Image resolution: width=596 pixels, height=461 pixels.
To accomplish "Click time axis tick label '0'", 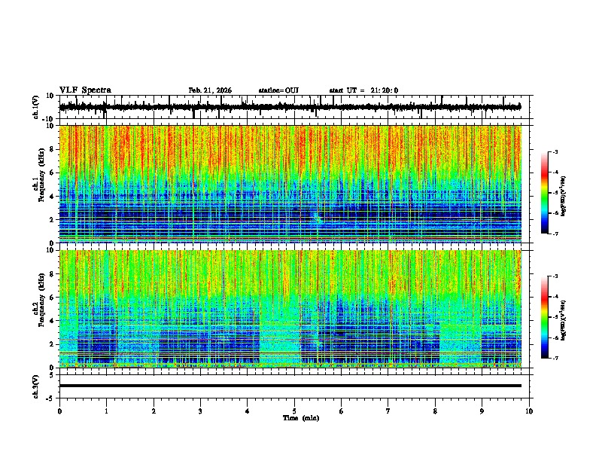I will tap(59, 411).
